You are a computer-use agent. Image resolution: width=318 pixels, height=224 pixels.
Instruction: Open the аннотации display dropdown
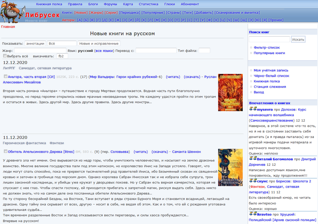point(35,43)
